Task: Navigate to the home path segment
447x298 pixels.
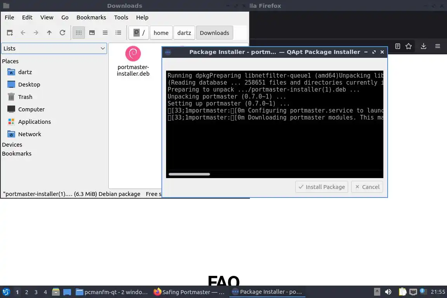Action: [161, 33]
